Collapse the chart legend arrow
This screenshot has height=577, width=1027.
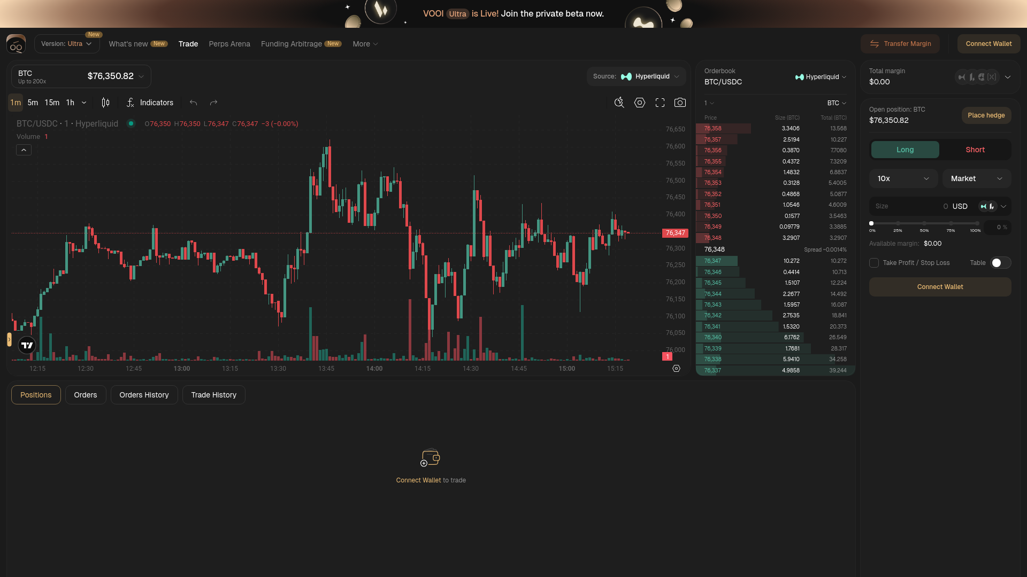point(24,150)
